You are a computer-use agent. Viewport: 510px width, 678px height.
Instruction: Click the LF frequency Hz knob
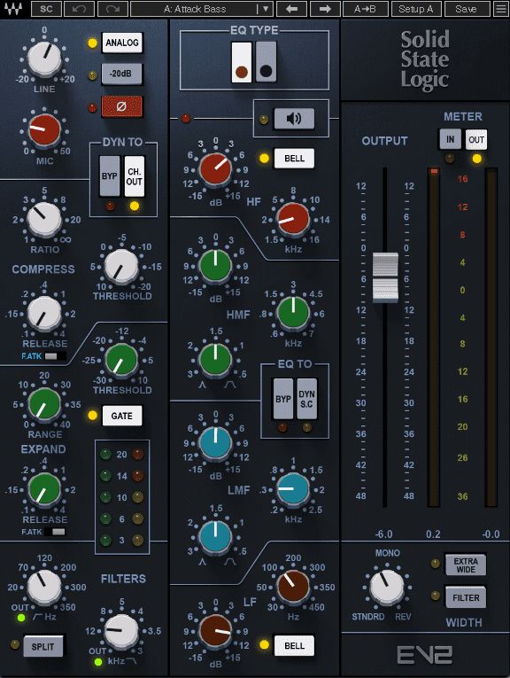(293, 587)
